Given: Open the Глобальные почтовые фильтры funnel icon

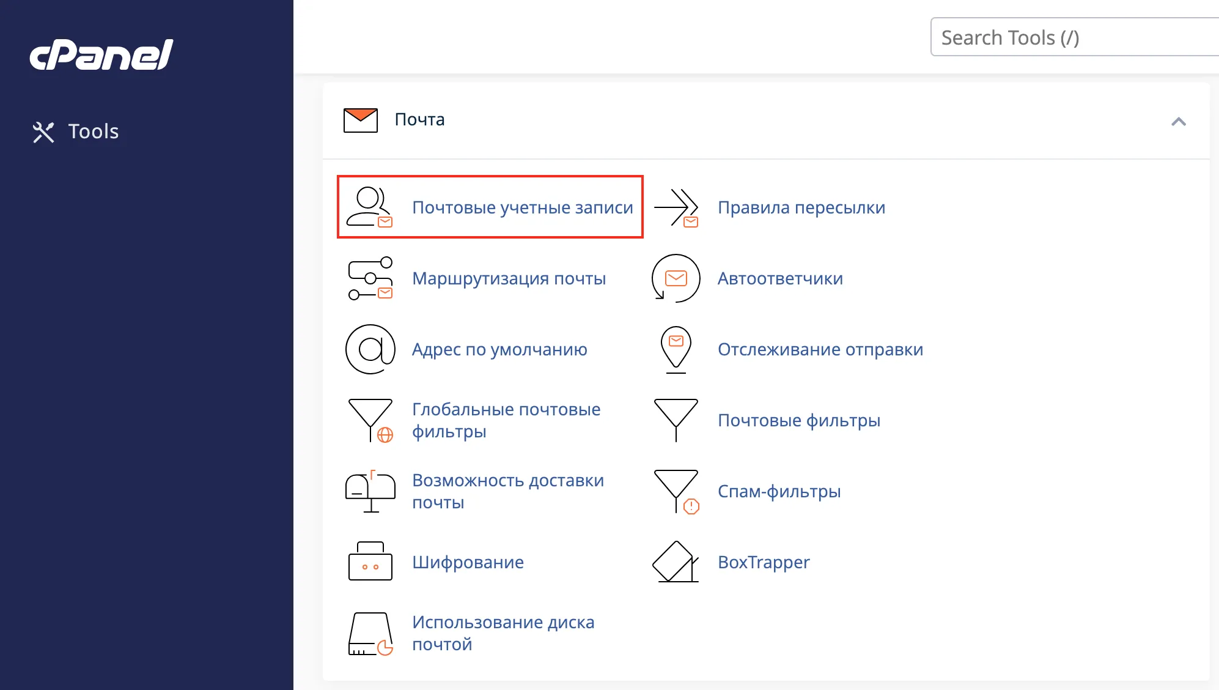Looking at the screenshot, I should pyautogui.click(x=370, y=420).
